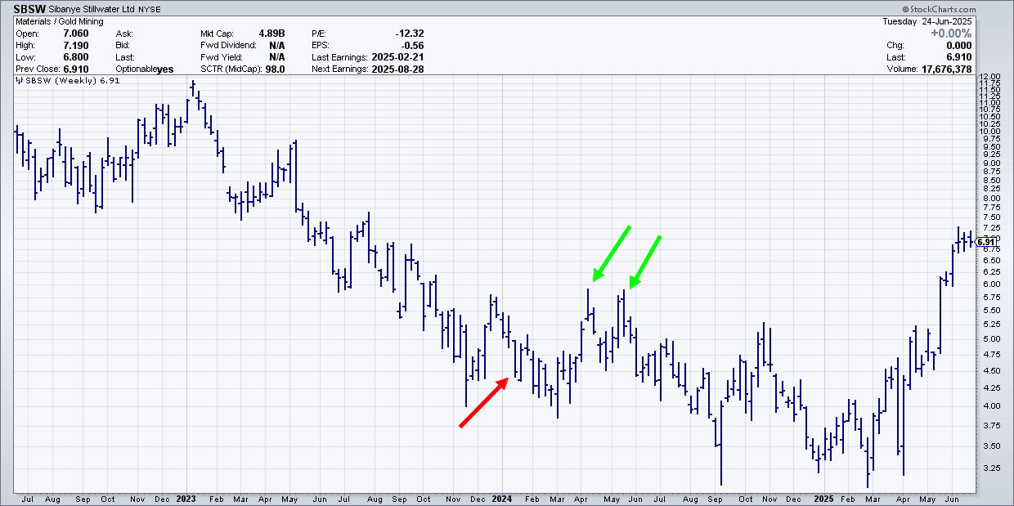Click the SBSW (Weekly) 6.91 chart legend
Image resolution: width=1014 pixels, height=506 pixels.
click(x=67, y=81)
